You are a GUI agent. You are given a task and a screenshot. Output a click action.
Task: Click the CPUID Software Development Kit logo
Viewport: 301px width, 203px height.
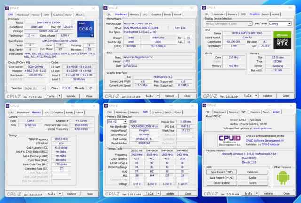coord(230,141)
